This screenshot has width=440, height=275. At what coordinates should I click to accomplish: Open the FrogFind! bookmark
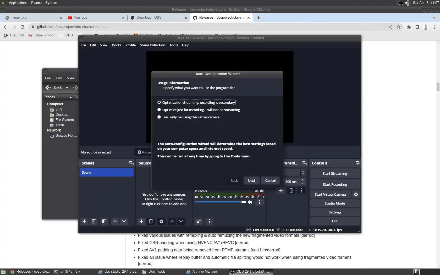tap(14, 35)
